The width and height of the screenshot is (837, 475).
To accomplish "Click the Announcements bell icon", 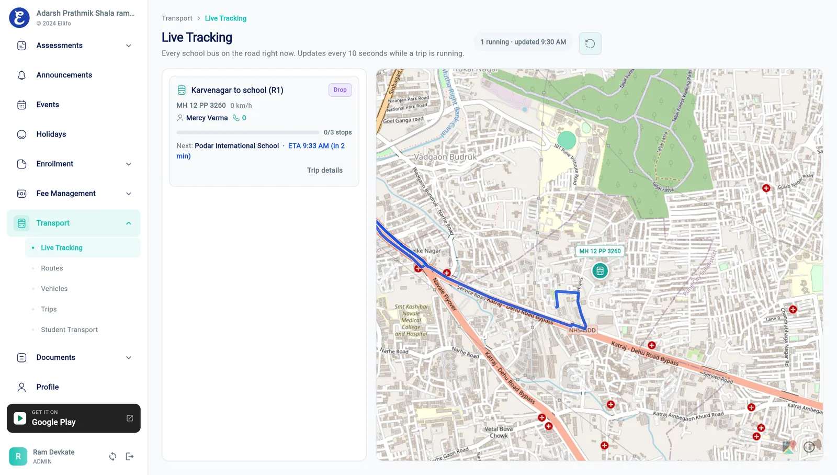I will click(x=21, y=75).
